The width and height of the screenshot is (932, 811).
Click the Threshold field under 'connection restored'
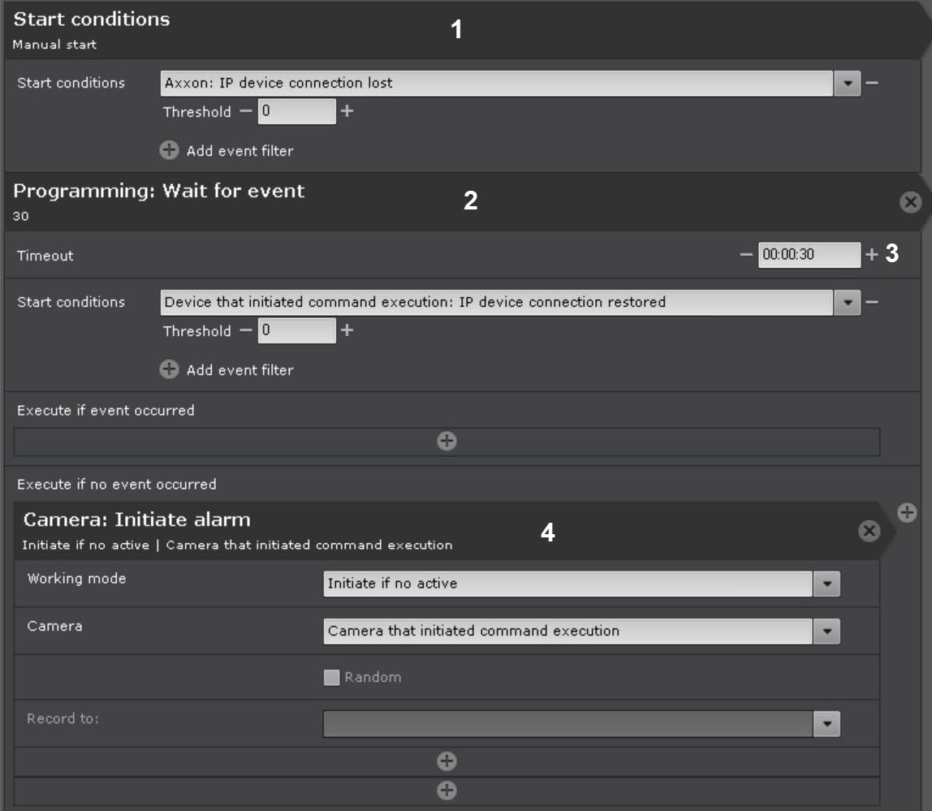(296, 330)
